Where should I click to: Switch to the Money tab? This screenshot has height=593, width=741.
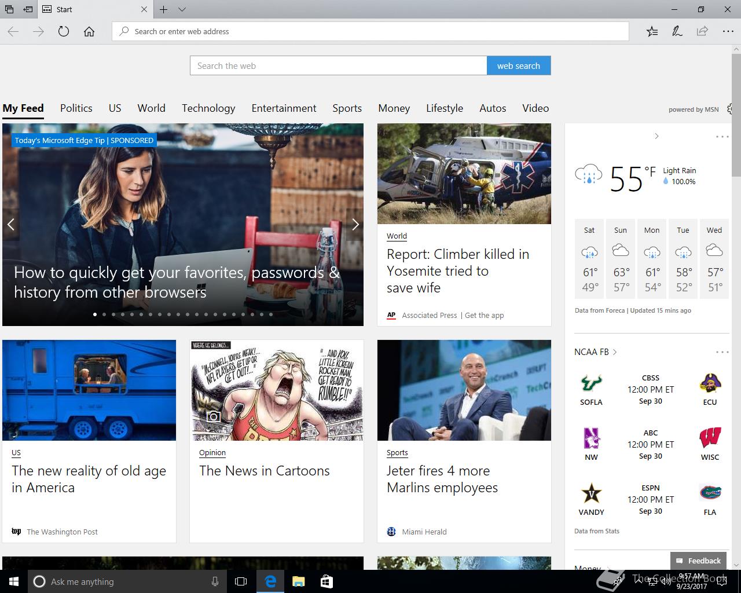click(x=394, y=108)
